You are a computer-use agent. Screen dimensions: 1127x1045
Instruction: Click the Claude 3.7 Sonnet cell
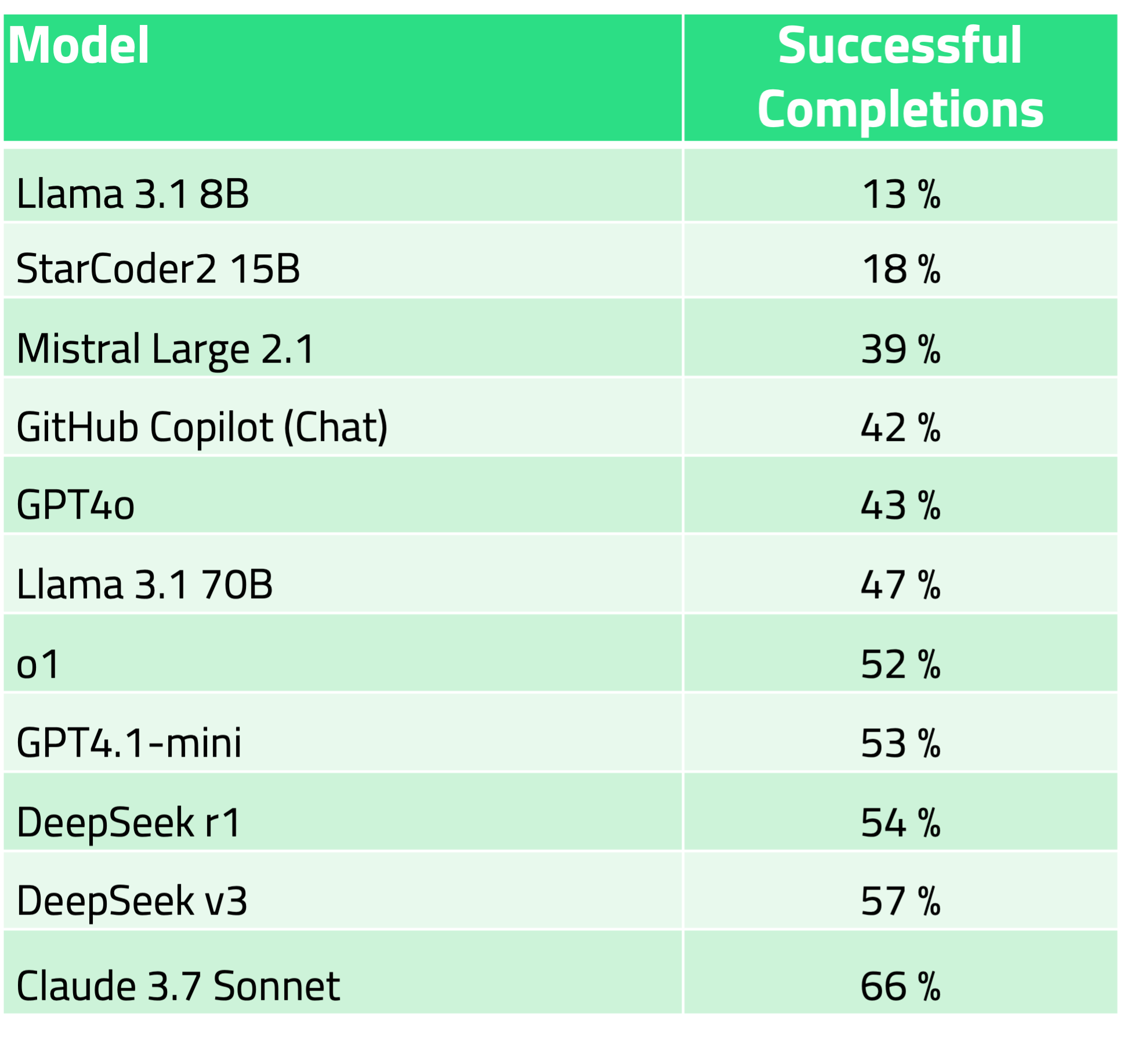177,986
